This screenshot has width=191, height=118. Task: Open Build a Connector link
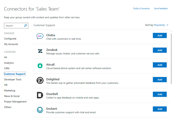142,8
